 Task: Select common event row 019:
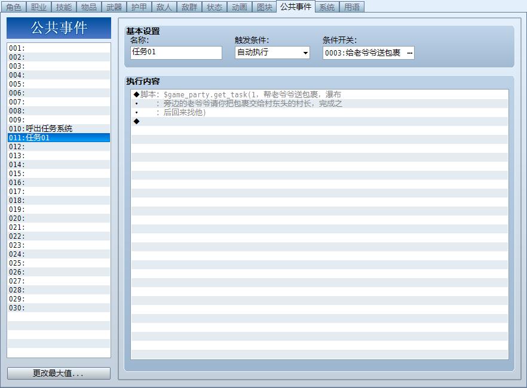[59, 209]
